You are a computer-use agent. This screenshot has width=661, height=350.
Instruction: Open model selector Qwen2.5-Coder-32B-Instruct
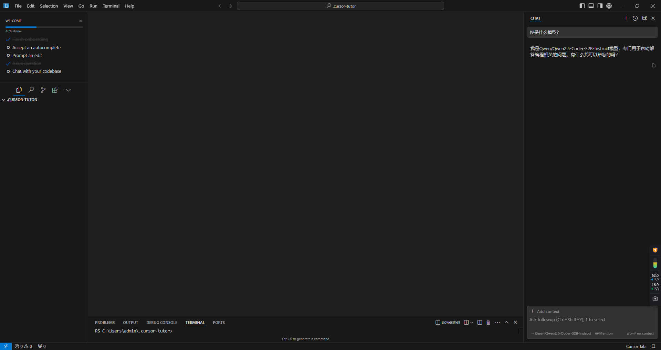[x=561, y=333]
